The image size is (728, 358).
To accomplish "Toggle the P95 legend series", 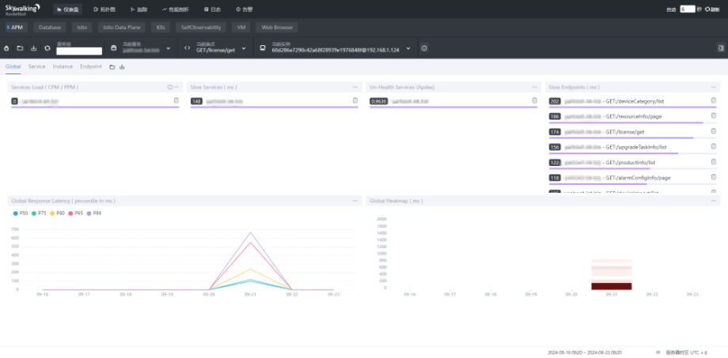I will click(76, 213).
